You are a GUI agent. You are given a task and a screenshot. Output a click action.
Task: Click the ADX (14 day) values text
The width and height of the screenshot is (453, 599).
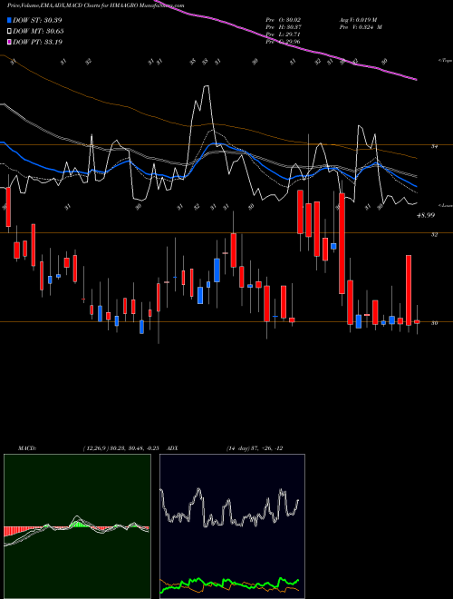[255, 448]
